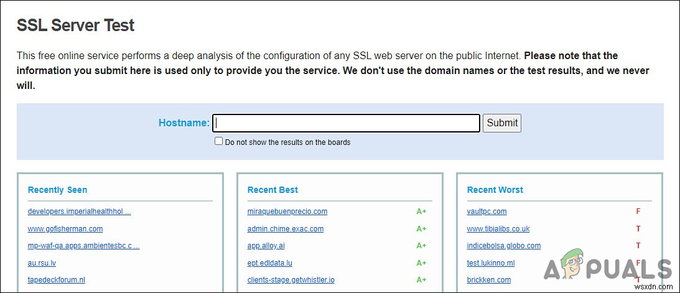Open brickken.com link
Viewport: 680px width, 293px height.
pyautogui.click(x=489, y=279)
